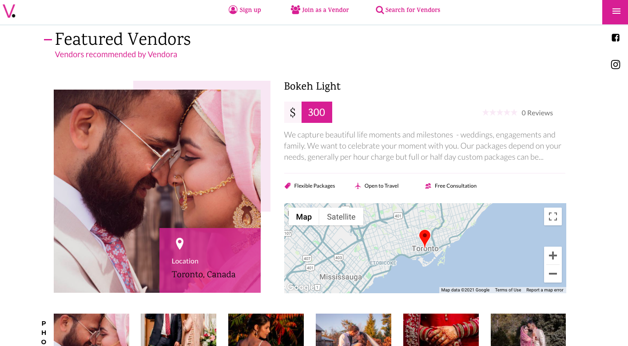This screenshot has height=346, width=628.
Task: Click the star rating bar
Action: click(x=500, y=113)
